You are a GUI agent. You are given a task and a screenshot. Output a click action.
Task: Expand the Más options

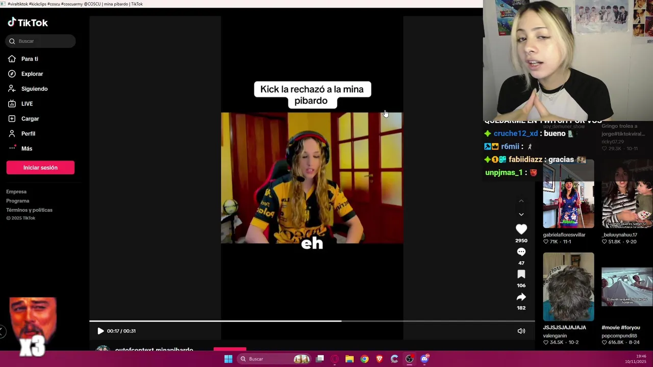(27, 148)
